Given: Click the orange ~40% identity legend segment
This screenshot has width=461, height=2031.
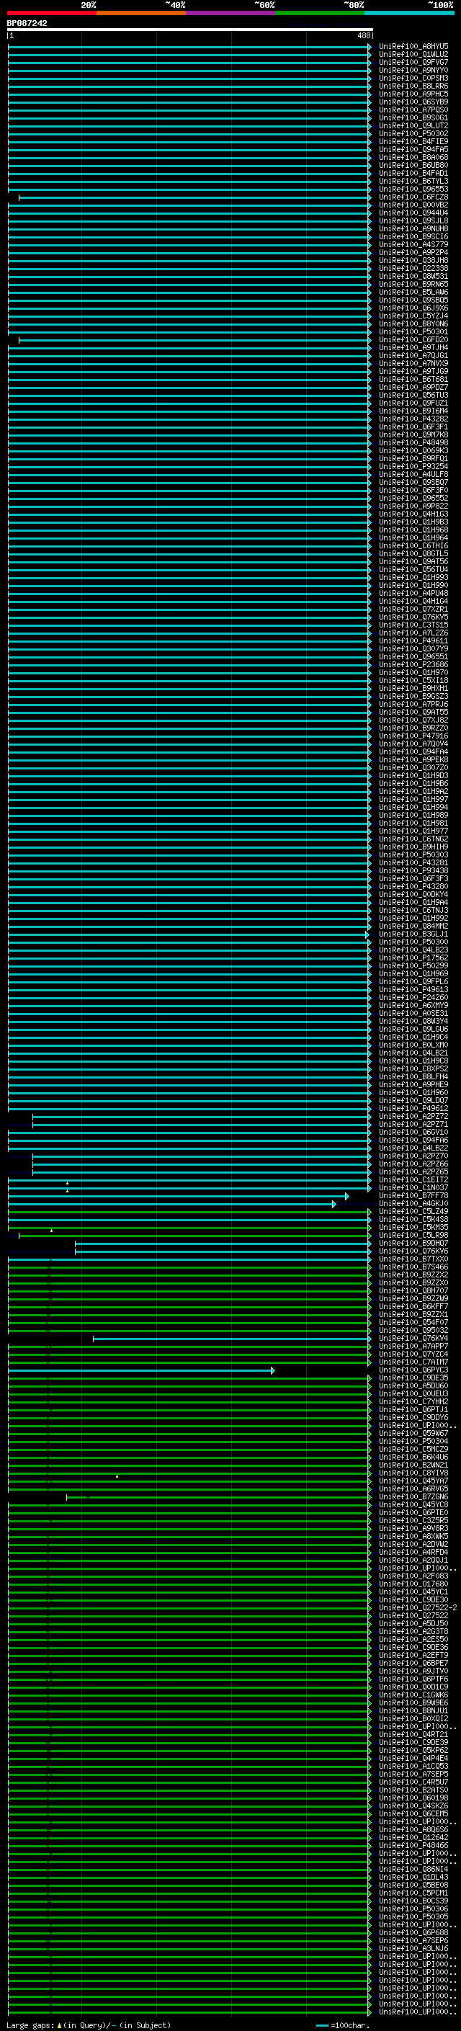Looking at the screenshot, I should (141, 13).
